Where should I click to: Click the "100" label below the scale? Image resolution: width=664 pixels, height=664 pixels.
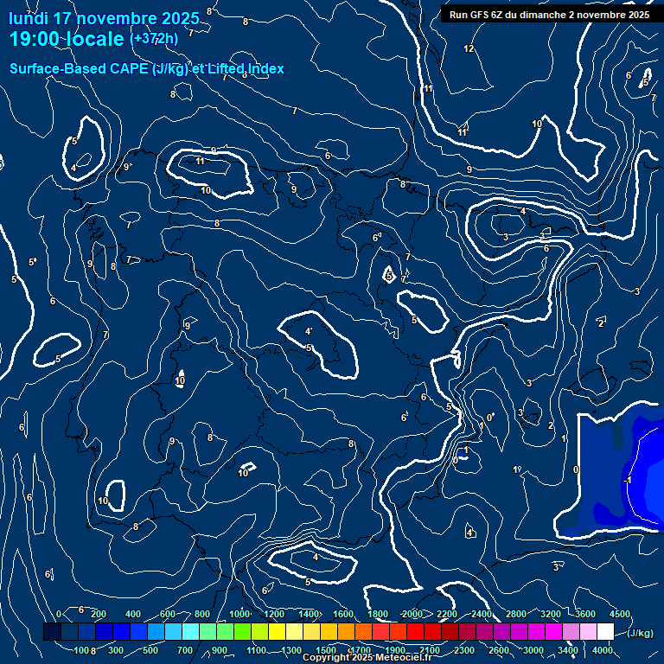click(81, 650)
